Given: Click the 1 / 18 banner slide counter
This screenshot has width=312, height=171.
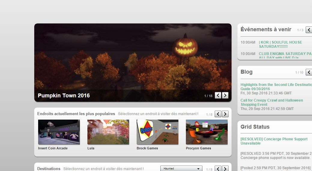Looking at the screenshot, I should (x=208, y=96).
